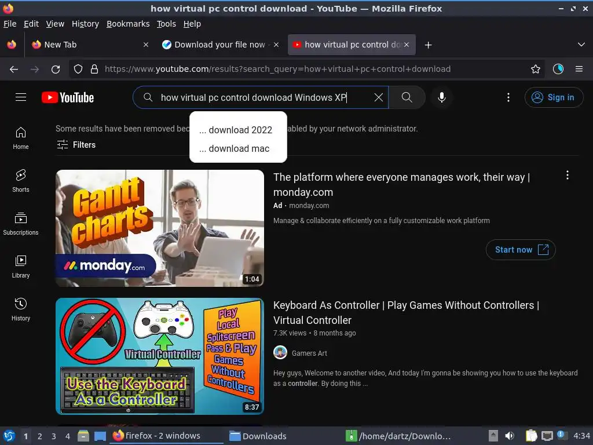This screenshot has height=445, width=593.
Task: Go to Home in YouTube sidebar
Action: 21,138
